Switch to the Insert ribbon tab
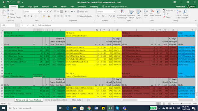Image resolution: width=198 pixels, height=111 pixels. pyautogui.click(x=22, y=7)
